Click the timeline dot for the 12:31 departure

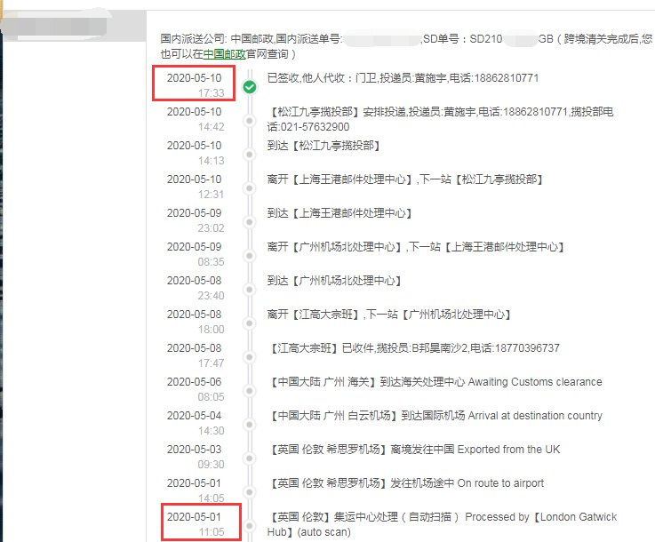tap(250, 187)
